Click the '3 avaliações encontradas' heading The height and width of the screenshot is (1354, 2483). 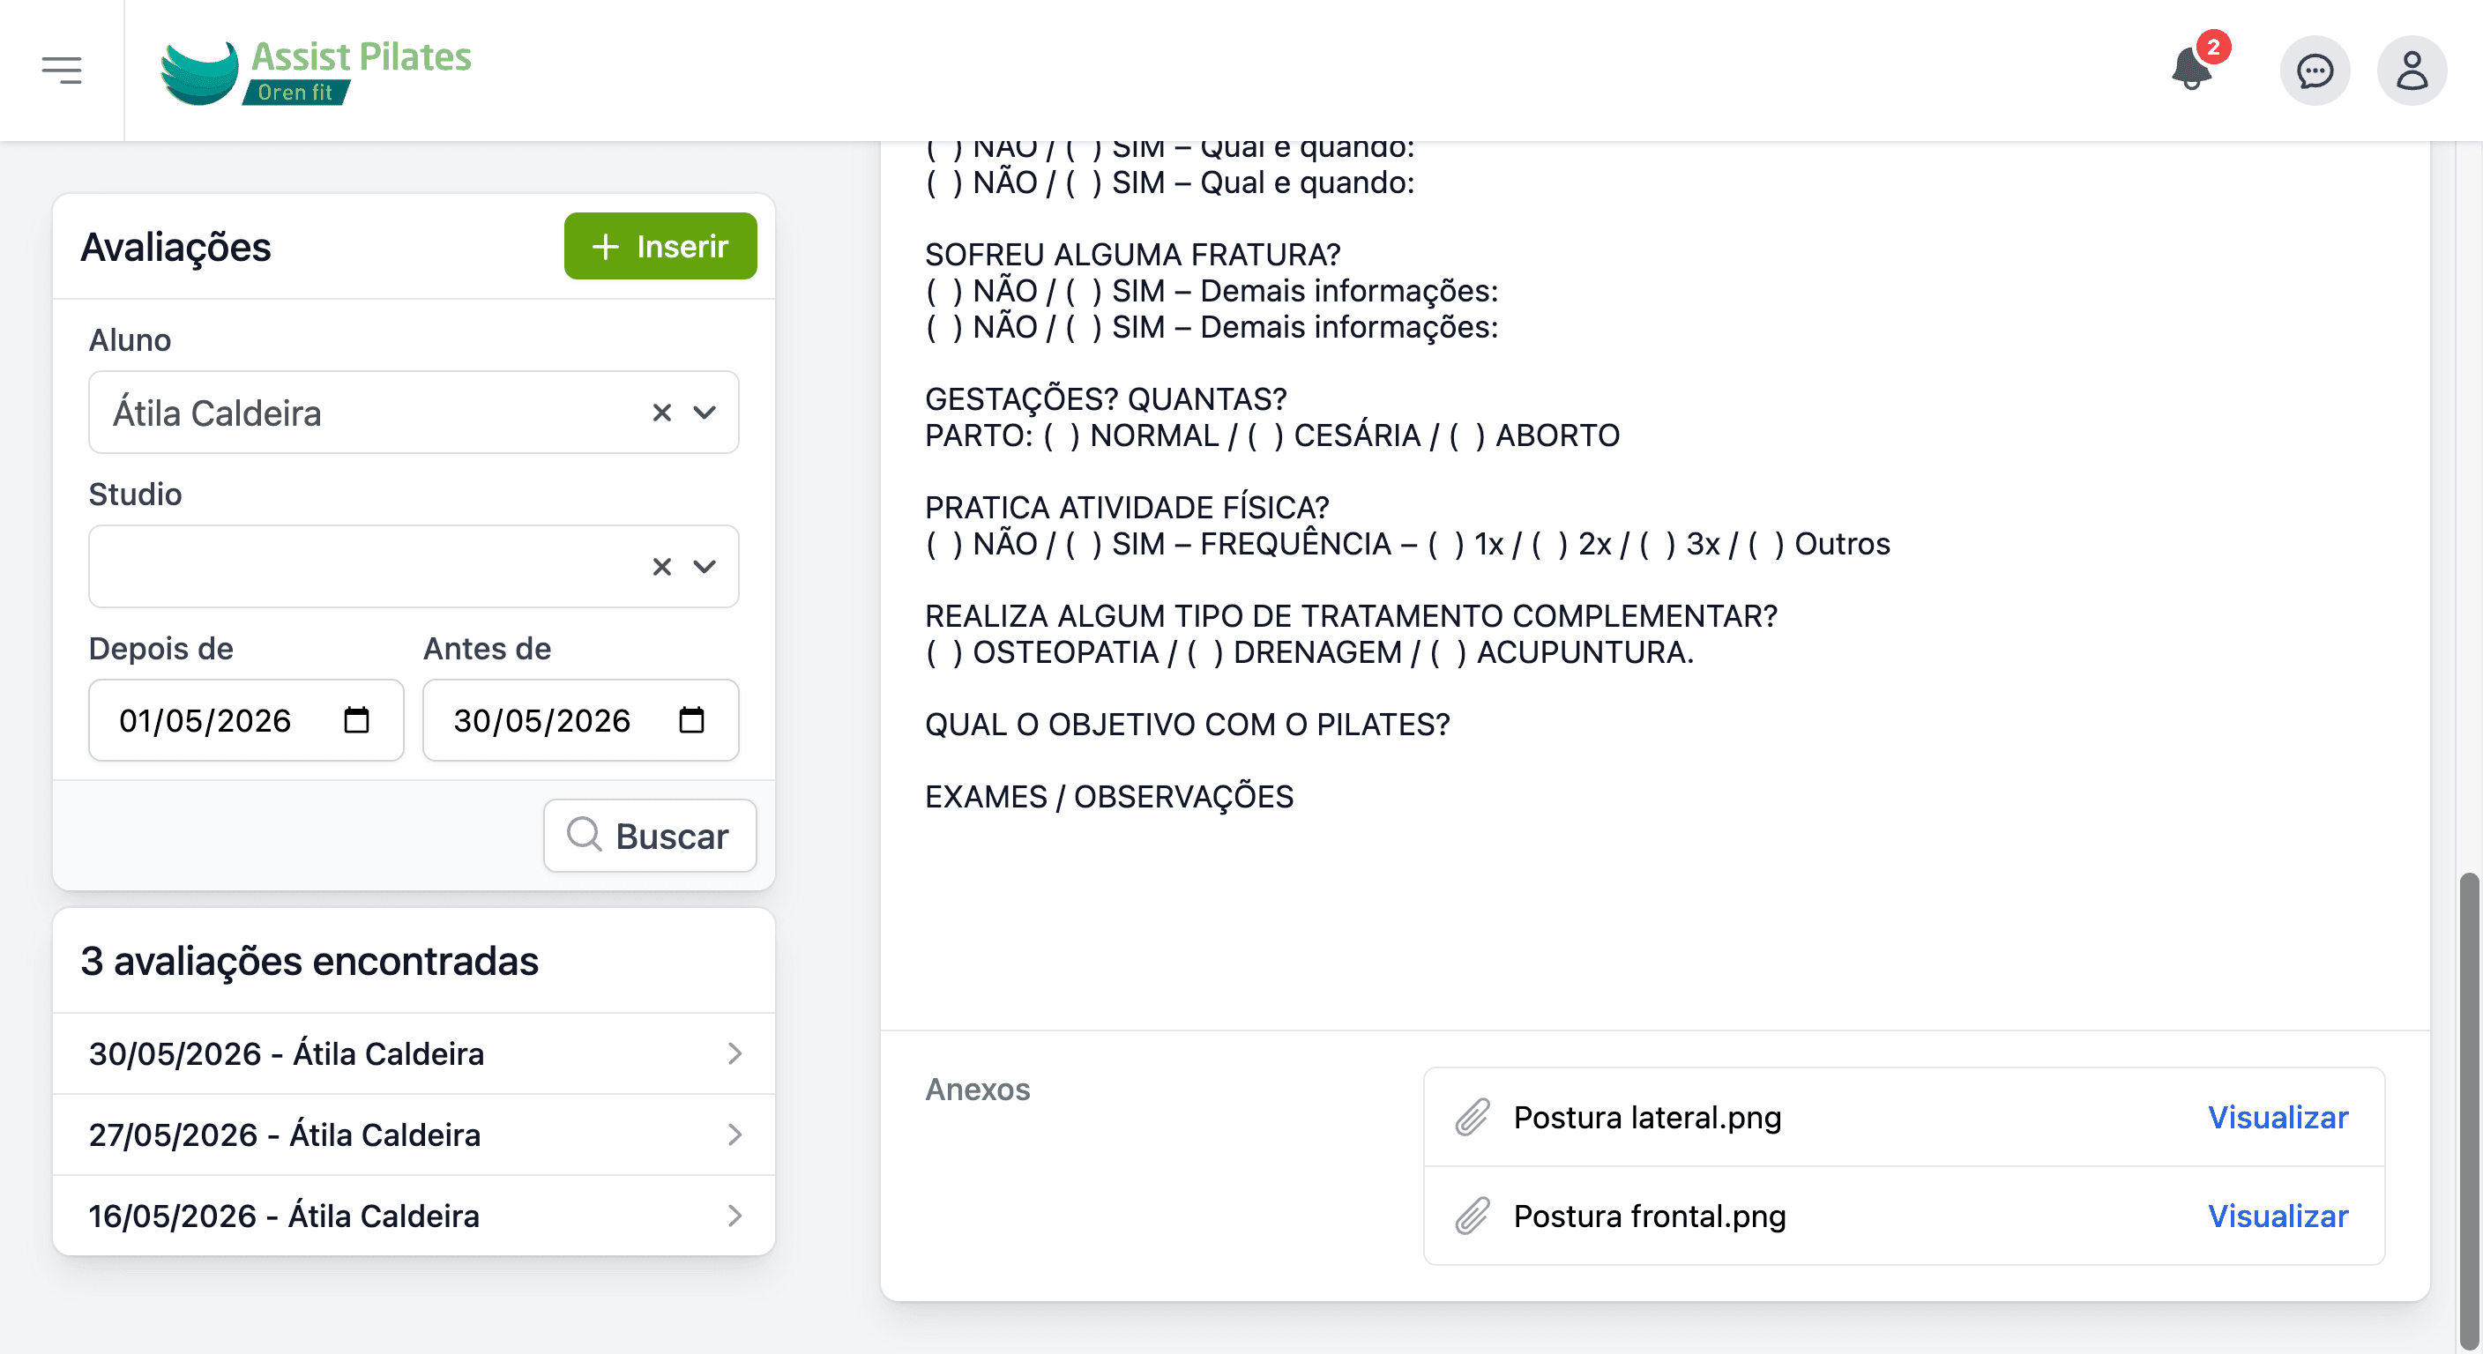[309, 961]
